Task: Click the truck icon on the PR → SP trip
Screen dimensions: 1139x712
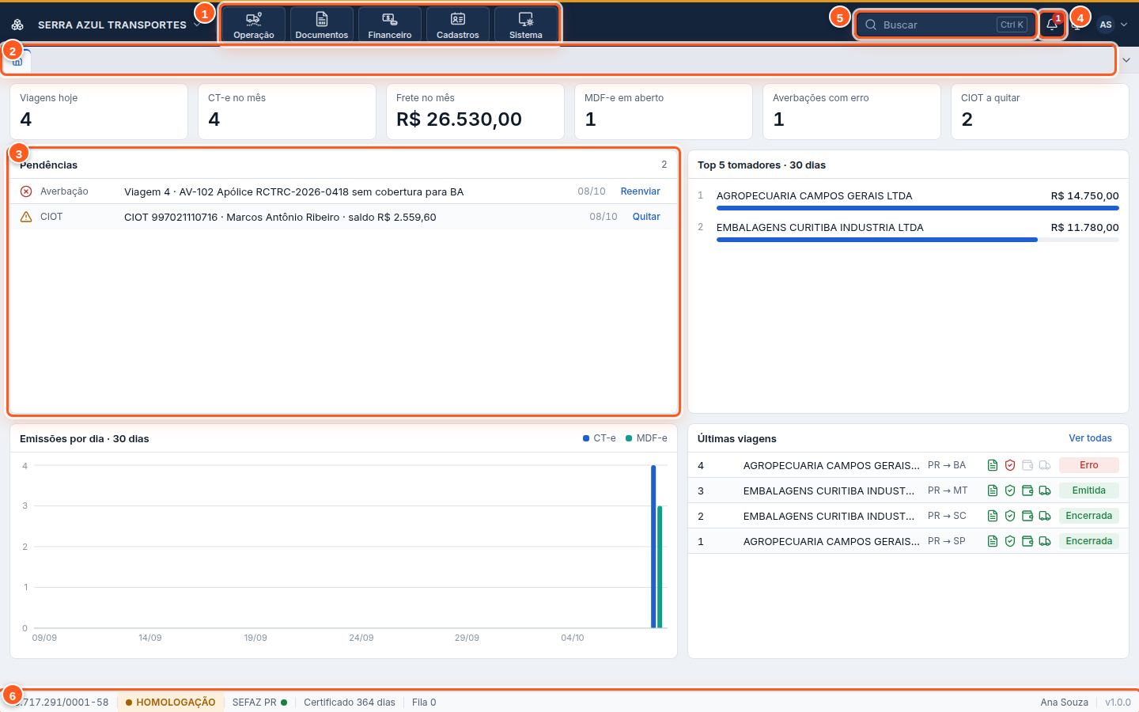Action: coord(1045,541)
